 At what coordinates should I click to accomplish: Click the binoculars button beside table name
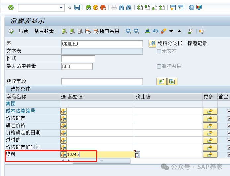152,44
